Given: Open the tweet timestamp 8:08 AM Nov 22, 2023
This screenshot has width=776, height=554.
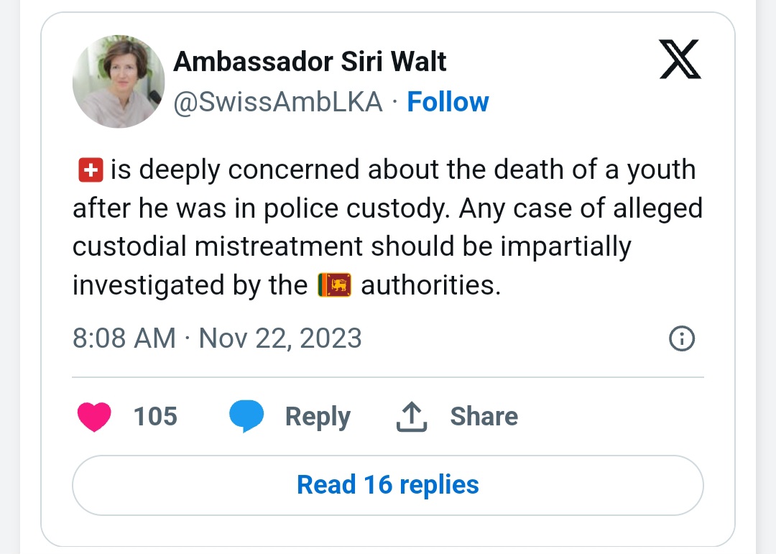Looking at the screenshot, I should click(217, 338).
